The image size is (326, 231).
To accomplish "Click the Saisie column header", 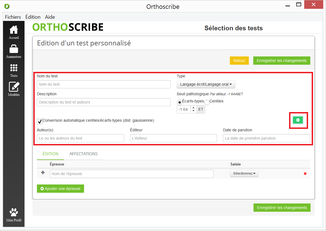I will 236,164.
